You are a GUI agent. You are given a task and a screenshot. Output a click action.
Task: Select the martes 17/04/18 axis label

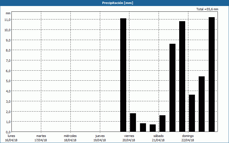click(41, 138)
